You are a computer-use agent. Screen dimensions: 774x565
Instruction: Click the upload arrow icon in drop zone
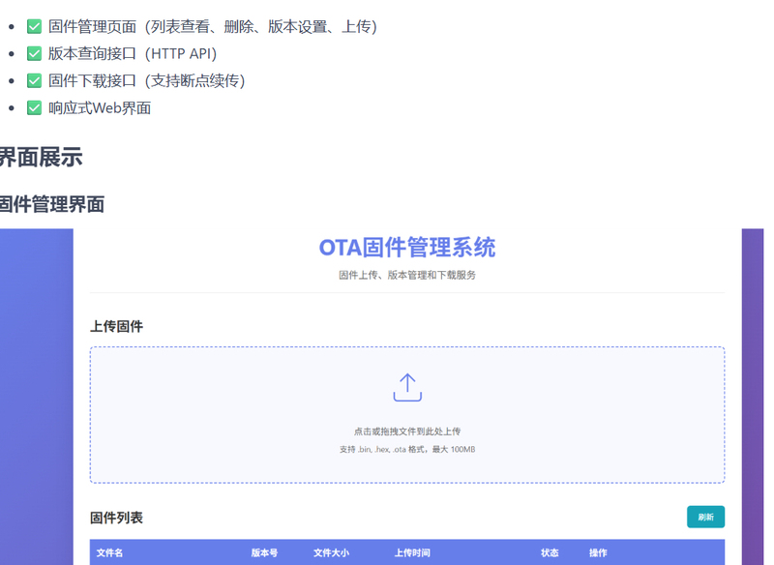pyautogui.click(x=407, y=387)
